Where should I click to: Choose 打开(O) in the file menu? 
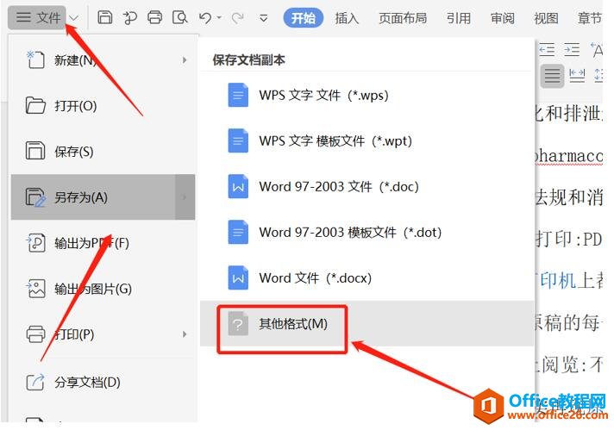(103, 106)
